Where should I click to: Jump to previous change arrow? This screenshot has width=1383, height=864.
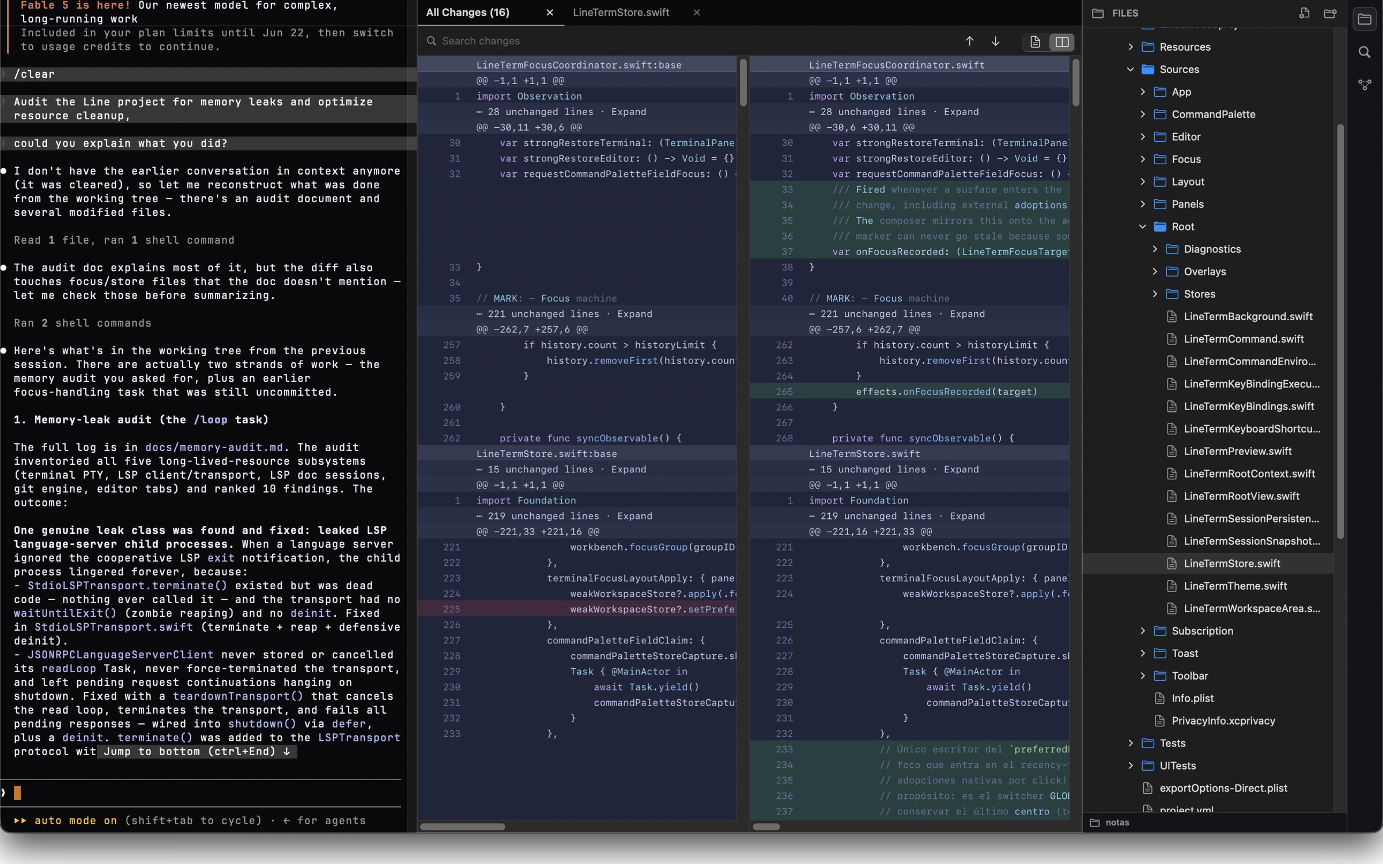coord(969,41)
